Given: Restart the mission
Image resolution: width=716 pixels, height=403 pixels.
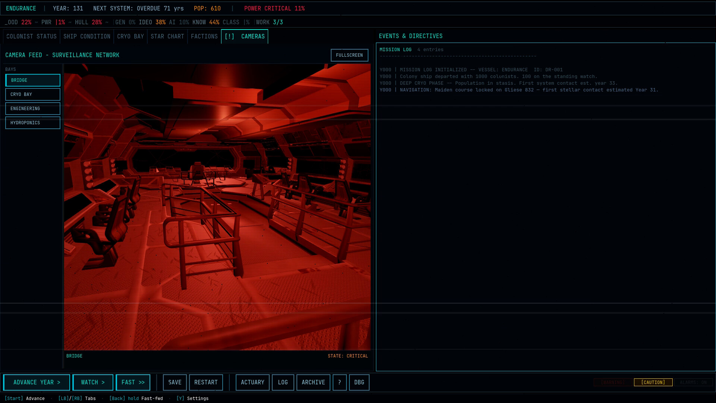Looking at the screenshot, I should [206, 382].
